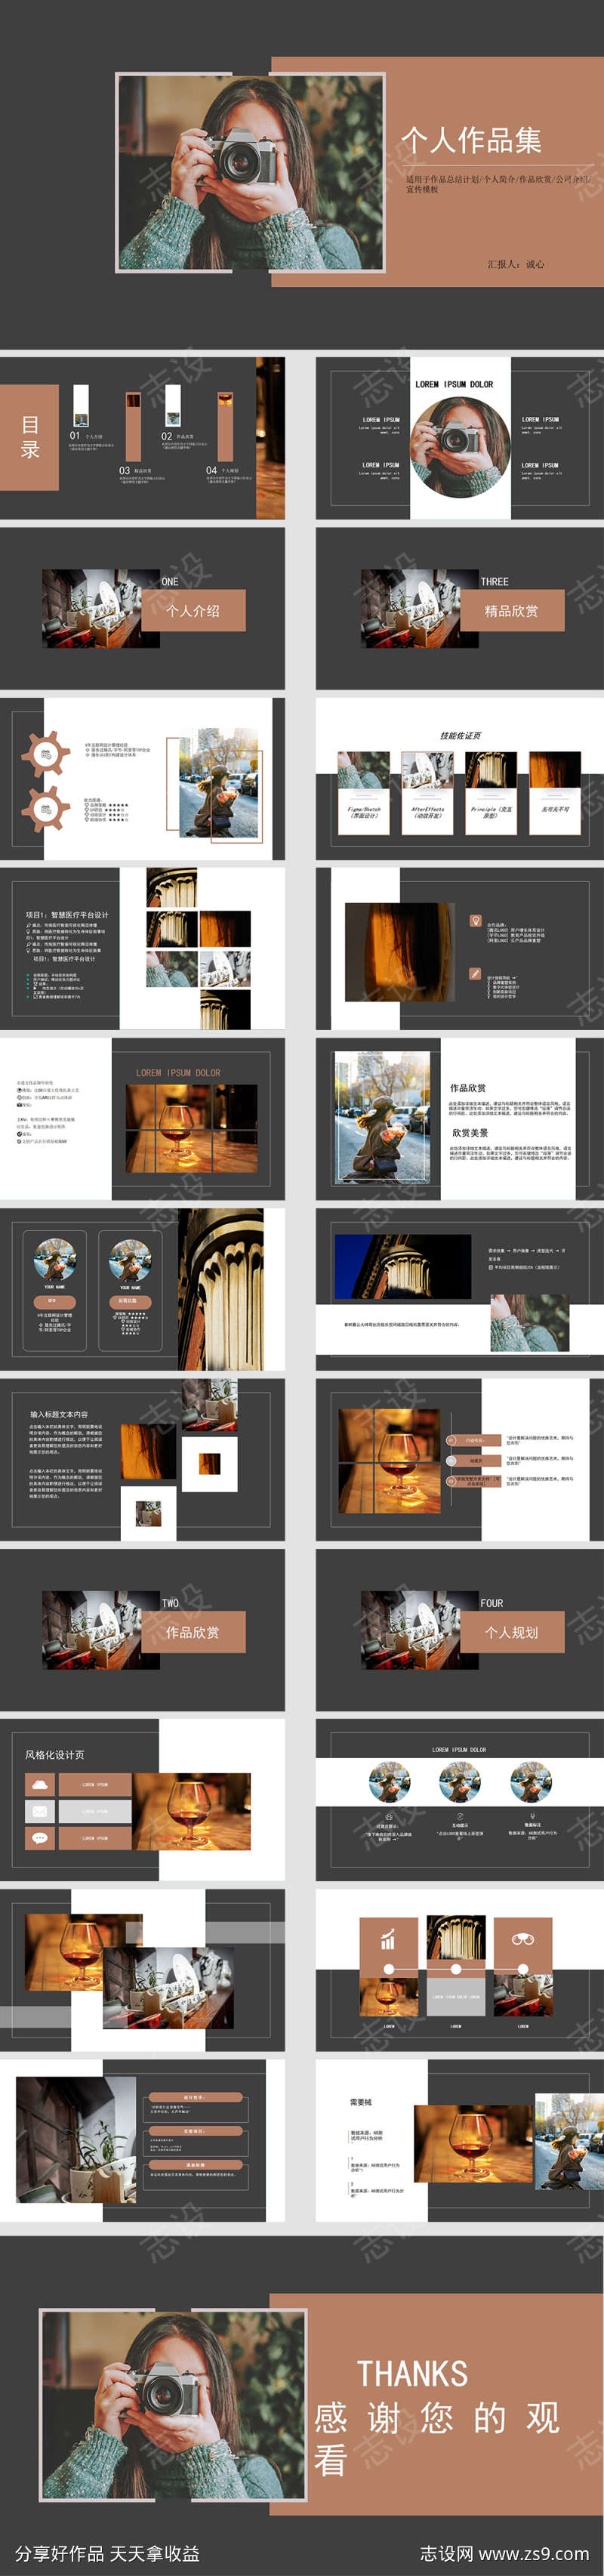The height and width of the screenshot is (2576, 604).
Task: Click the circular camera photo on LOREM IPSUM slide
Action: pyautogui.click(x=460, y=445)
